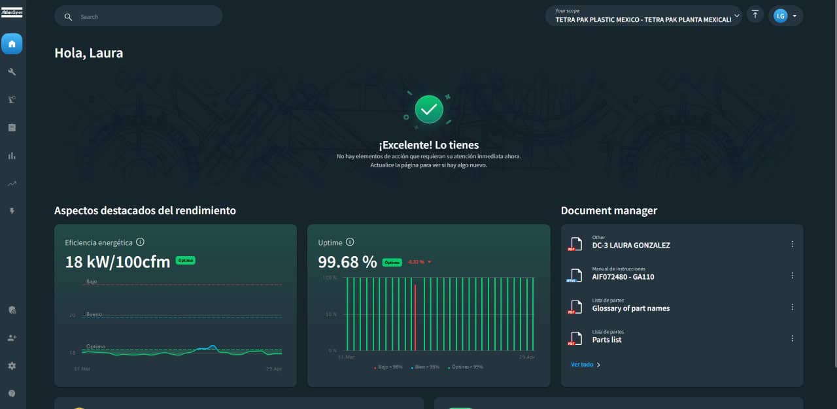Open the settings gear in sidebar
This screenshot has height=409, width=837.
(x=12, y=366)
